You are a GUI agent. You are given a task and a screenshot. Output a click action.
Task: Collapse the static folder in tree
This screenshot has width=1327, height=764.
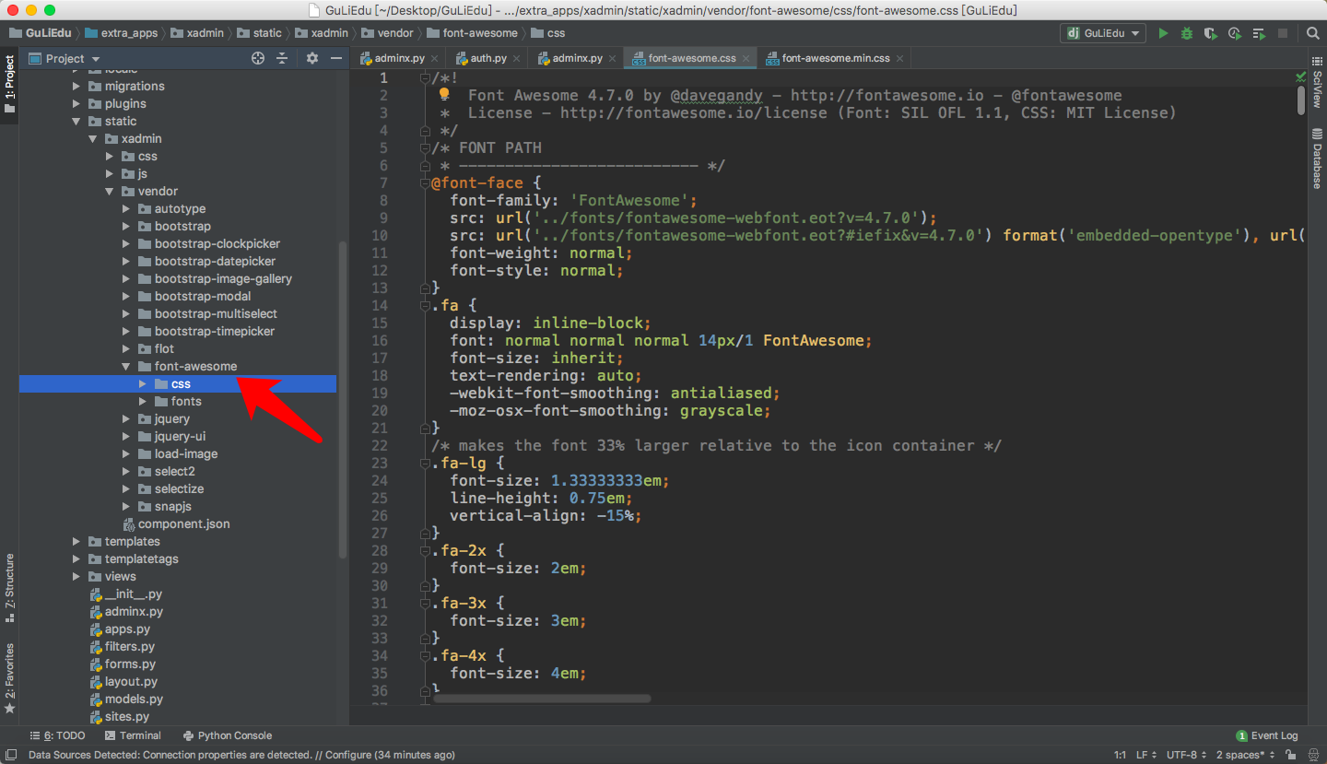pos(76,121)
